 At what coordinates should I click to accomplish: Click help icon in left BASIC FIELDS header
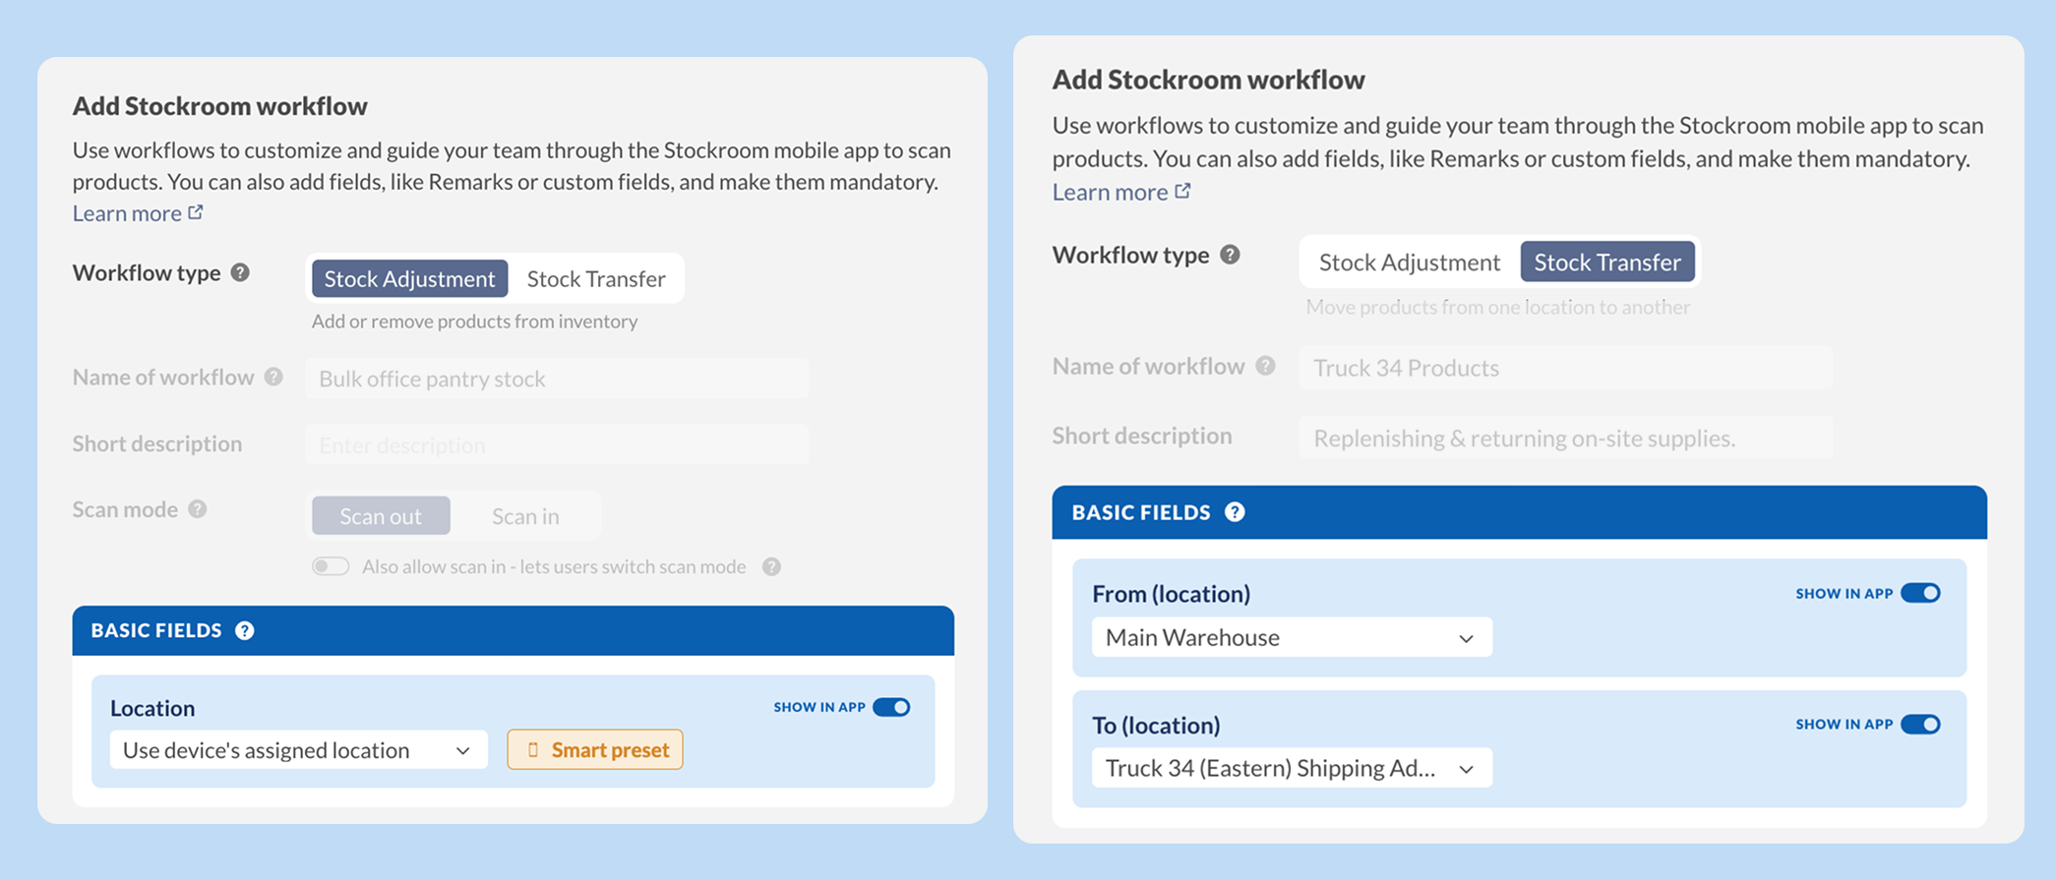tap(245, 631)
